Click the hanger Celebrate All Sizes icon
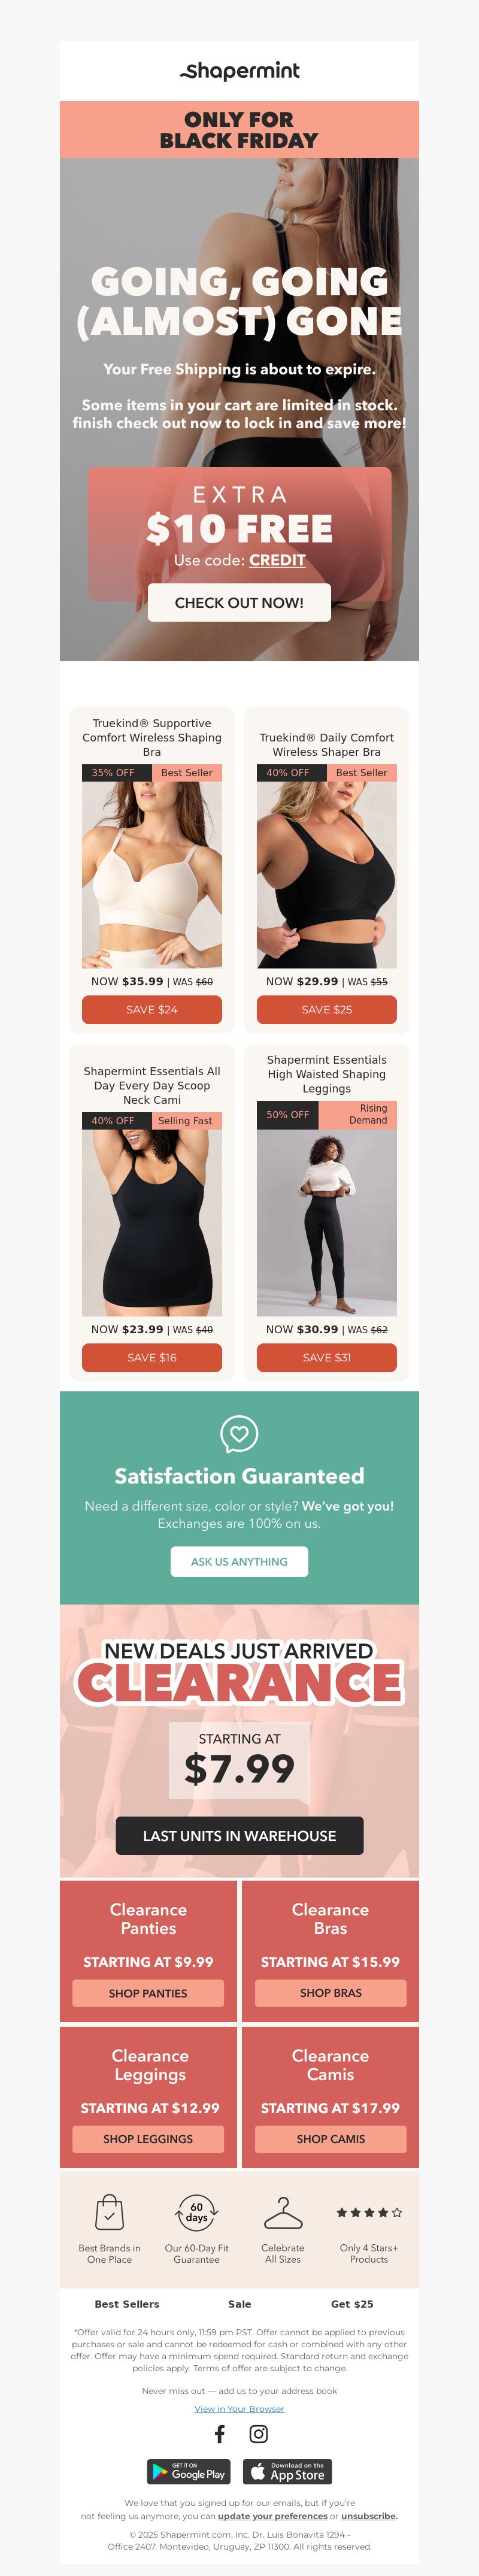The width and height of the screenshot is (479, 2576). tap(283, 2212)
